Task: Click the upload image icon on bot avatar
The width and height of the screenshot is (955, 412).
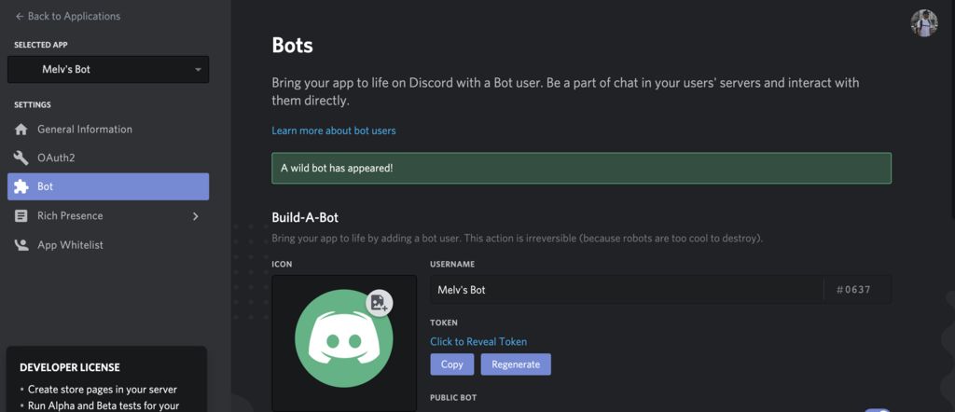Action: pyautogui.click(x=378, y=302)
